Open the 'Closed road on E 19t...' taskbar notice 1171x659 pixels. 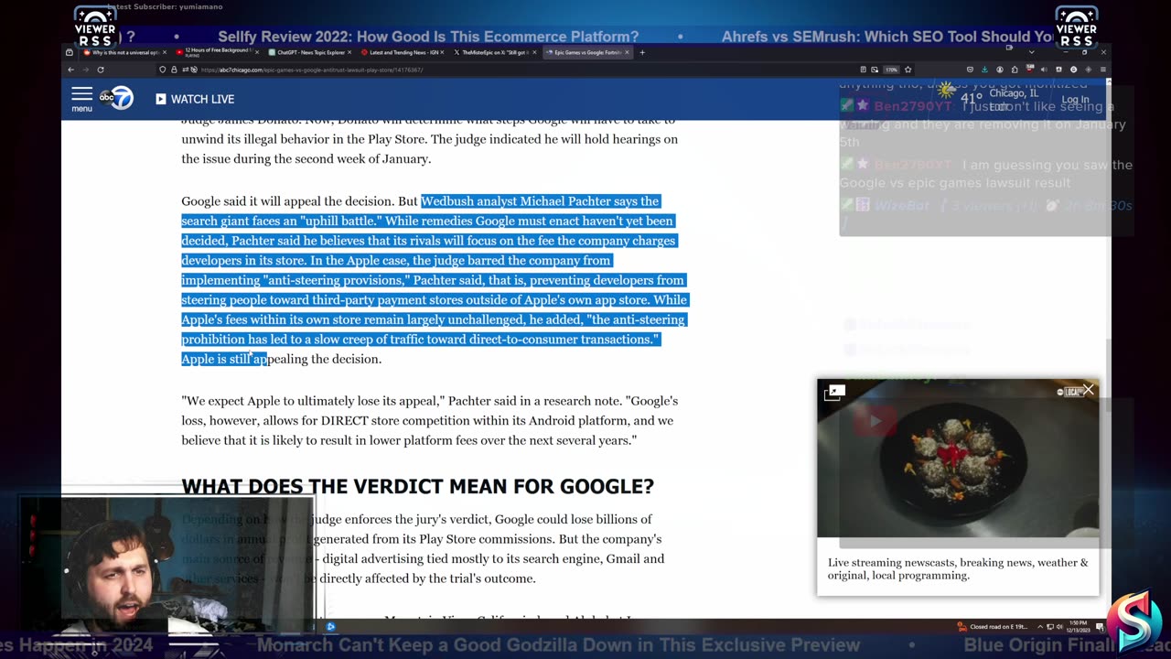click(993, 627)
